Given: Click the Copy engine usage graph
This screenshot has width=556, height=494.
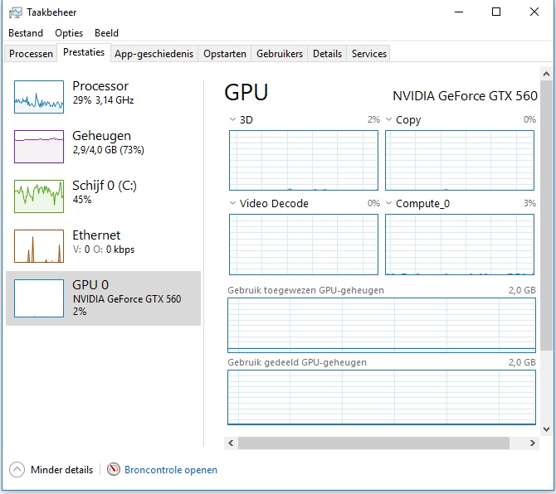Looking at the screenshot, I should coord(460,160).
